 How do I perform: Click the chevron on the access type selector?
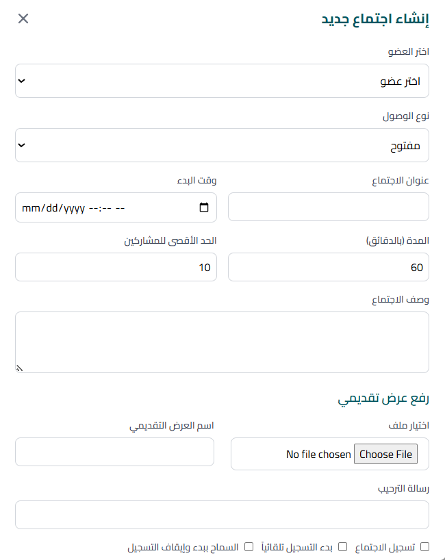tap(23, 144)
